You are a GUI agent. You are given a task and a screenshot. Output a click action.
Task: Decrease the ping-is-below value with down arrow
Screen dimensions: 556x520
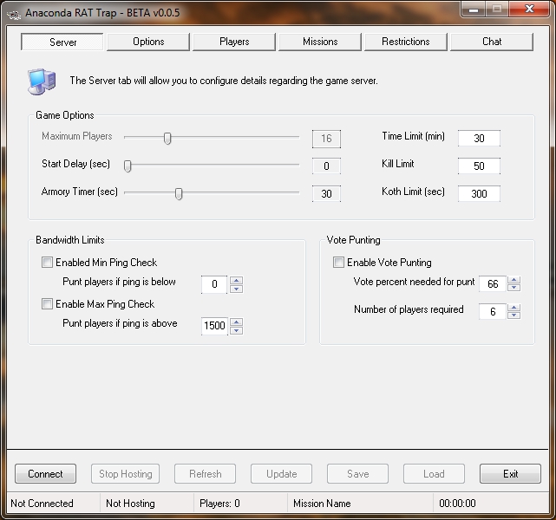pos(236,289)
